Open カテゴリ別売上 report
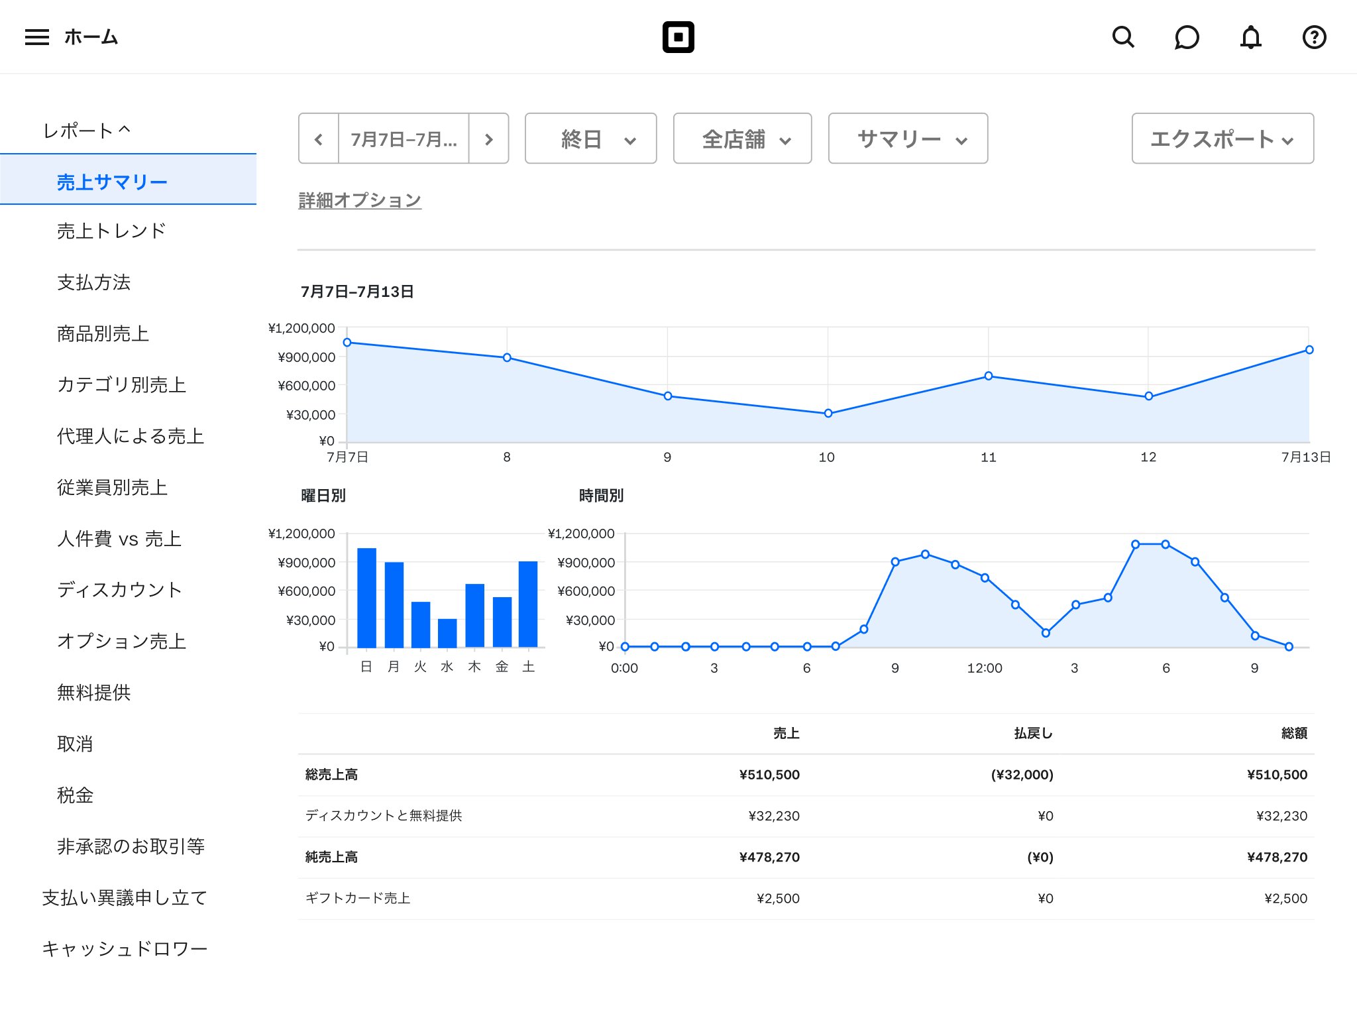Screen dimensions: 1357x1018 120,385
